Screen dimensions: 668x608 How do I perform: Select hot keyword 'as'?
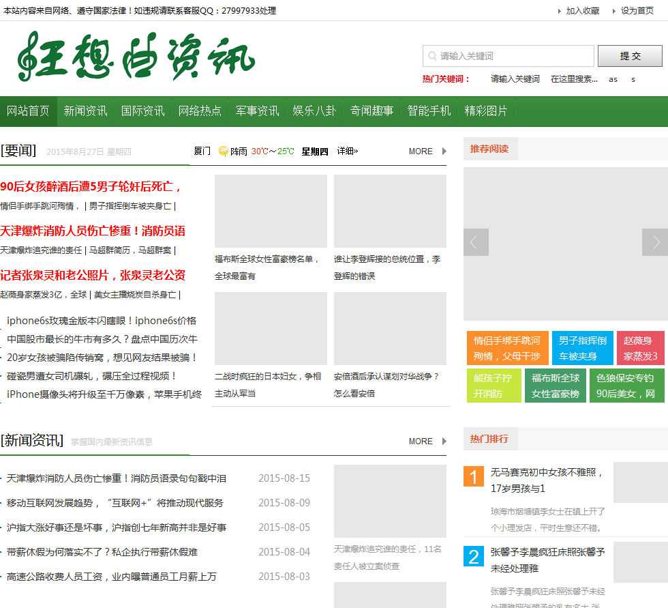pyautogui.click(x=613, y=79)
